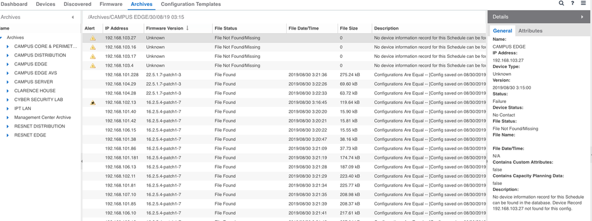Sort by the File Size column header
This screenshot has width=592, height=221.
tap(354, 28)
